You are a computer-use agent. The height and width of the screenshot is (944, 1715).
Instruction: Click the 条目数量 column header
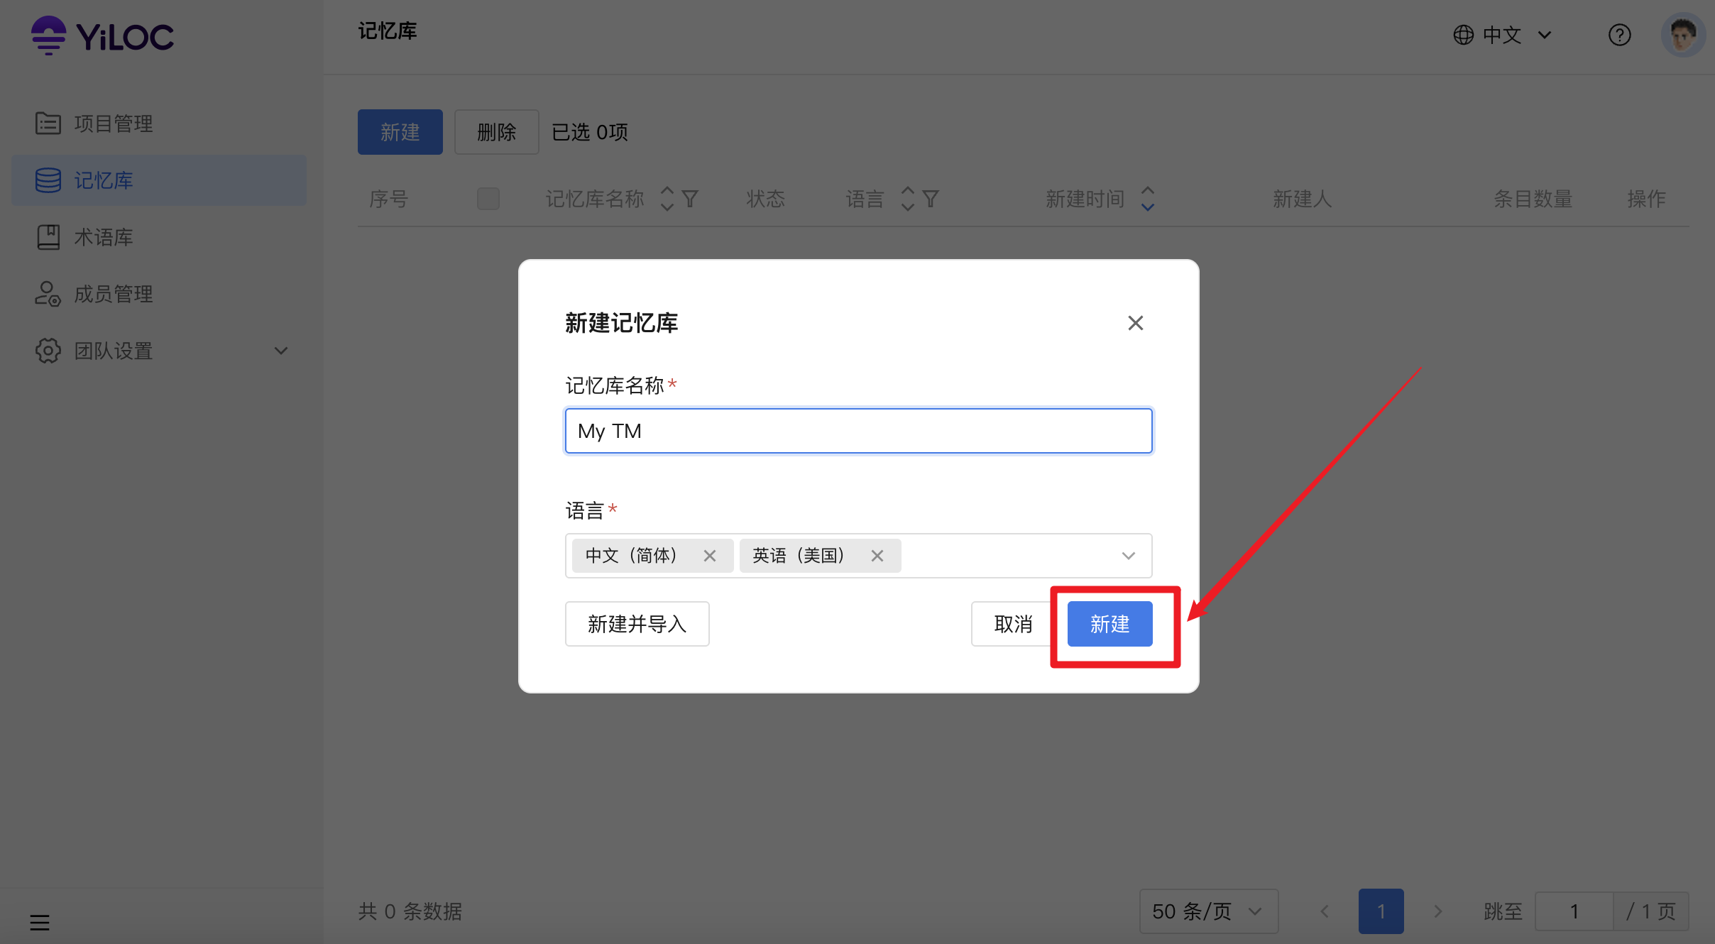tap(1533, 199)
